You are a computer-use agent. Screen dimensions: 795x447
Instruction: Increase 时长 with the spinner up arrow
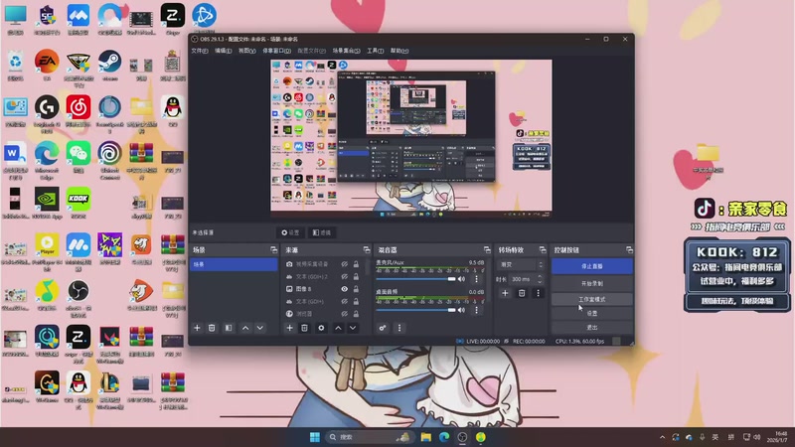[x=540, y=277]
